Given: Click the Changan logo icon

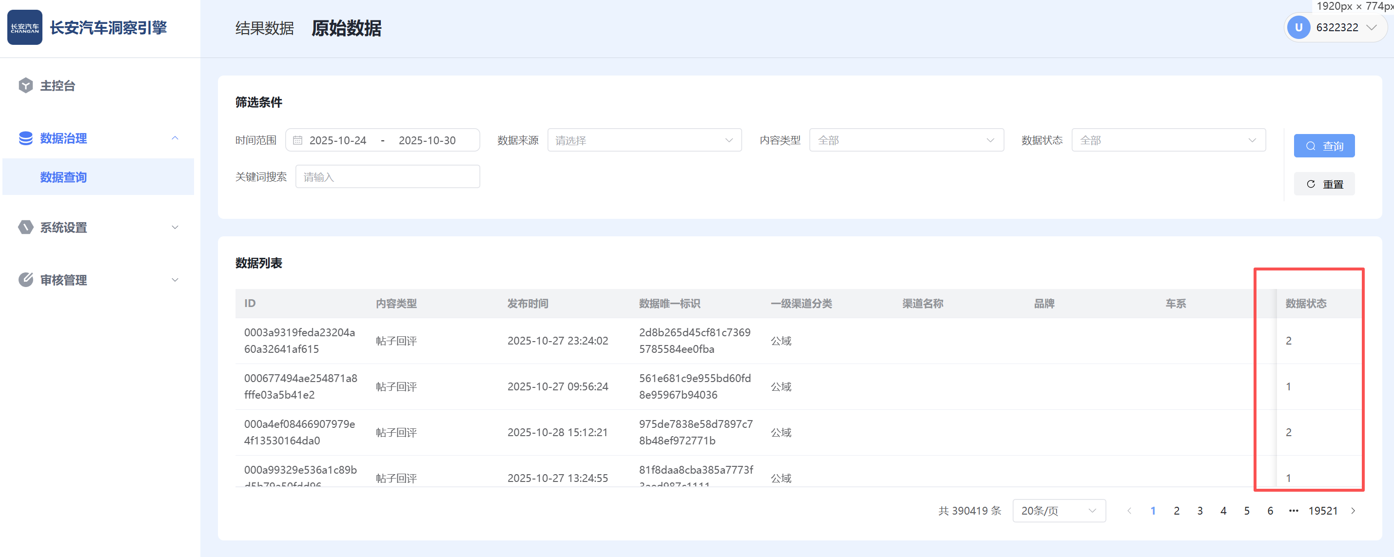Looking at the screenshot, I should (25, 28).
